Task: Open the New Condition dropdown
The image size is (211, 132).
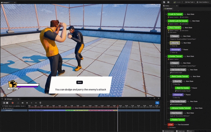Action: [203, 2]
